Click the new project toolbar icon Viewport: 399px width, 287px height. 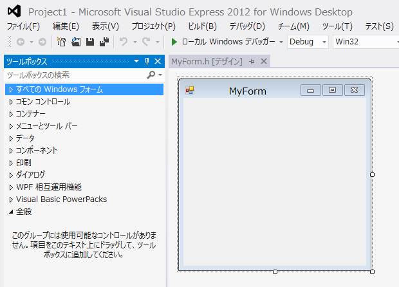[61, 42]
